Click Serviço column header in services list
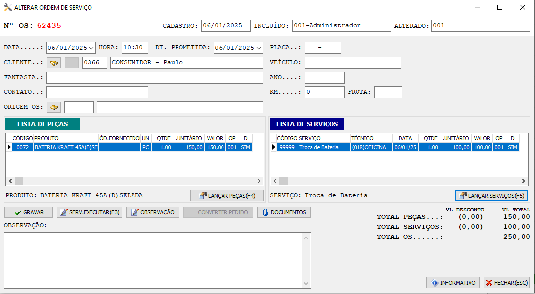The height and width of the screenshot is (294, 535). point(324,138)
